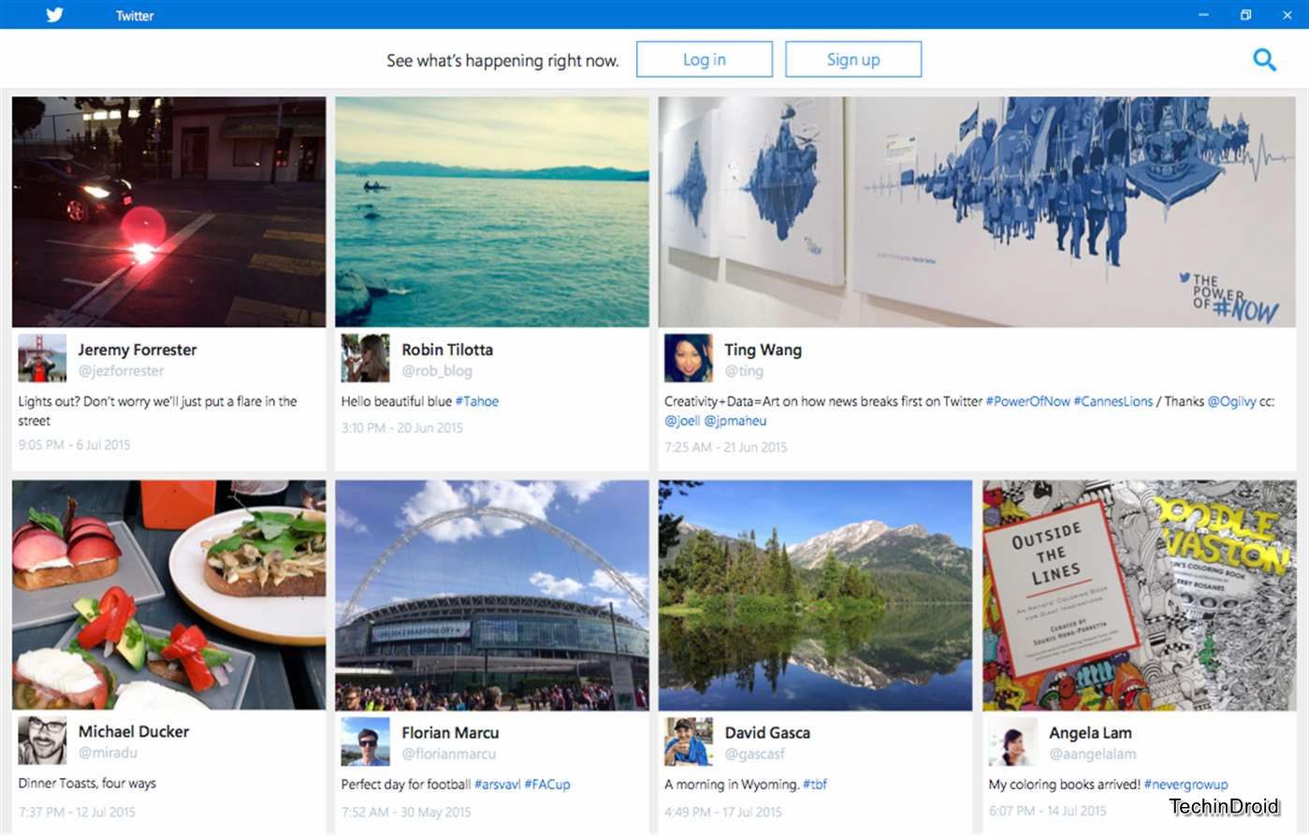Click Angela Lam's profile avatar

point(1012,741)
